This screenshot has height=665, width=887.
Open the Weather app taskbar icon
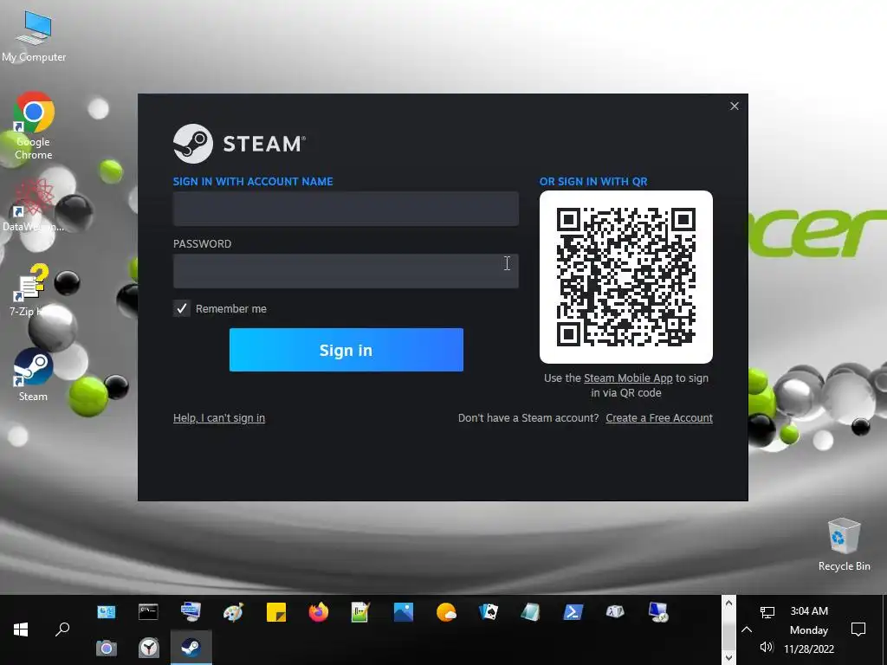pos(446,612)
